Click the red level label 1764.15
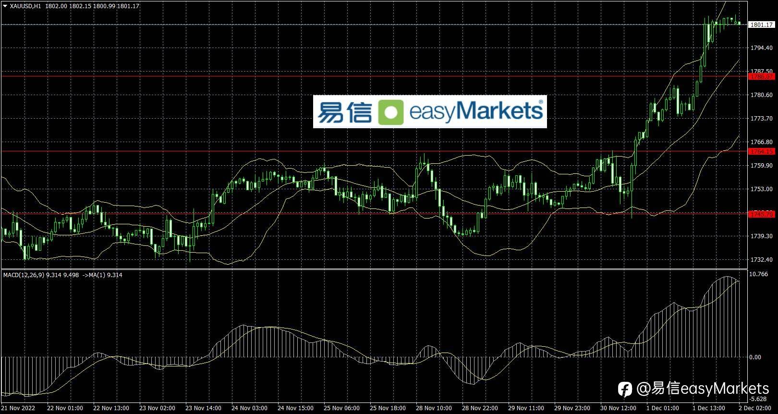778x414 pixels. tap(761, 151)
